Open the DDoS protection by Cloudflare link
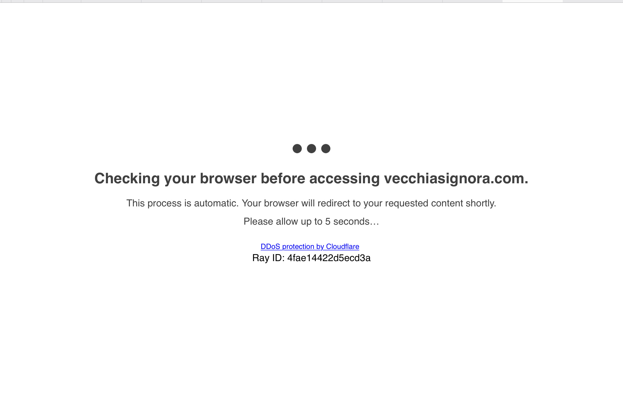Viewport: 623px width, 407px height. pyautogui.click(x=310, y=247)
